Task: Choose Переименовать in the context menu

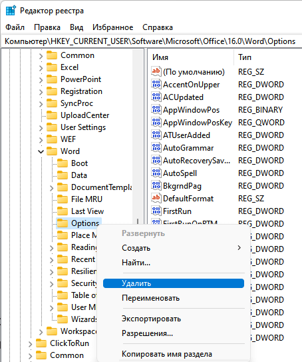Action: pyautogui.click(x=174, y=298)
